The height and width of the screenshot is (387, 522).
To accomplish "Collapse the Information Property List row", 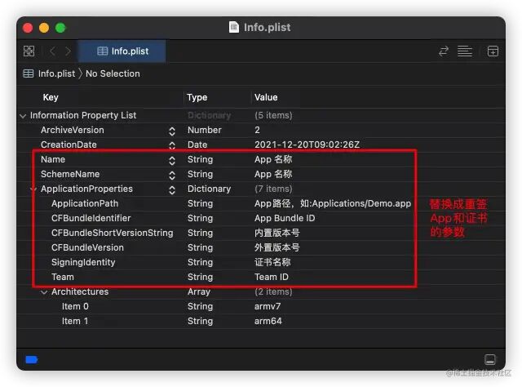I will pos(23,116).
